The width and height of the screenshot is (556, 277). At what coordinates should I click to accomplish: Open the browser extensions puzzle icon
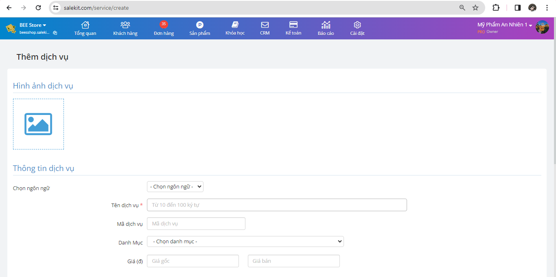pyautogui.click(x=496, y=8)
